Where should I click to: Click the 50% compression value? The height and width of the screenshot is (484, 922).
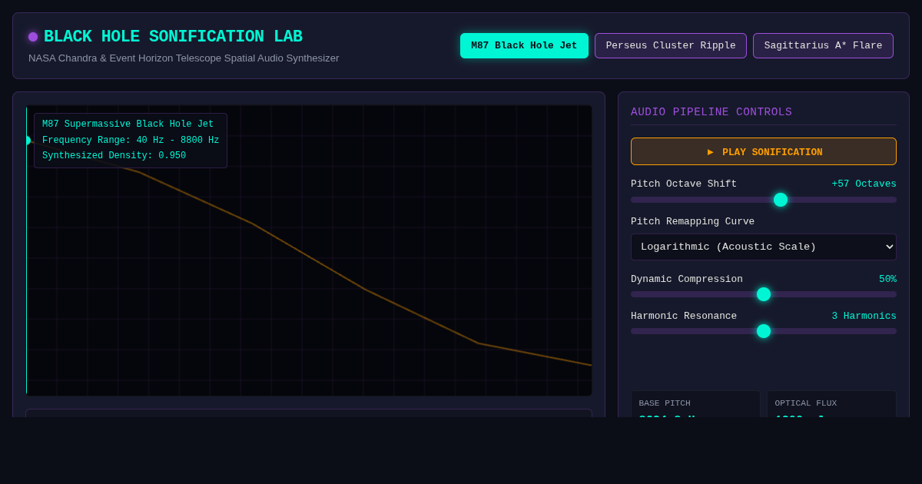point(887,280)
